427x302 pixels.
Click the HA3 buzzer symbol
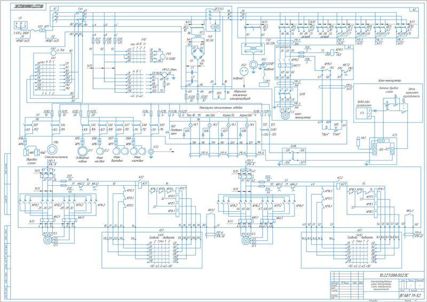pos(359,142)
